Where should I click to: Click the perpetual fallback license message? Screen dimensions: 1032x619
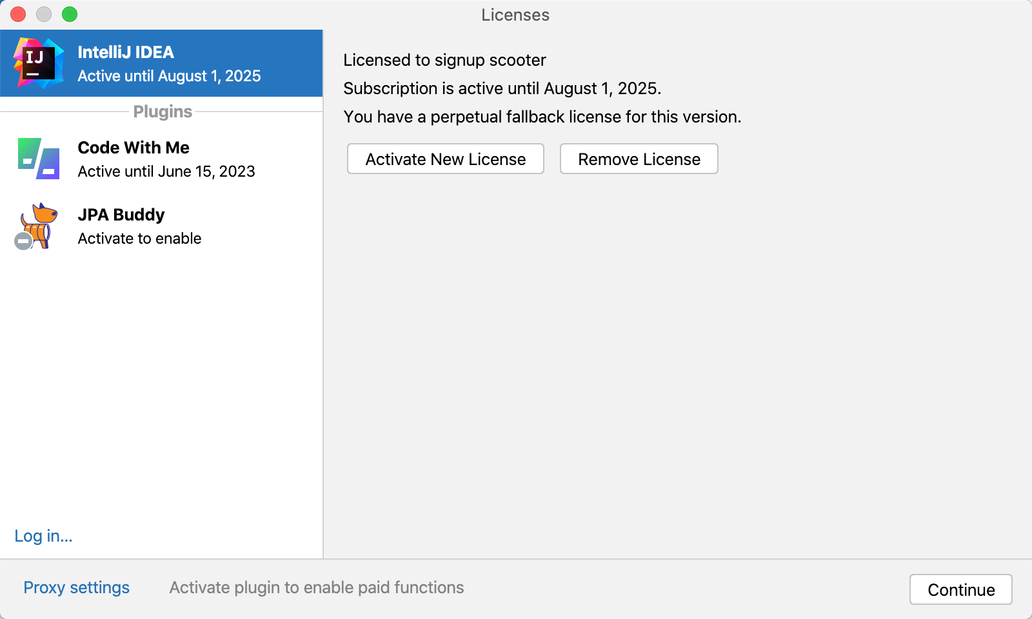coord(542,117)
